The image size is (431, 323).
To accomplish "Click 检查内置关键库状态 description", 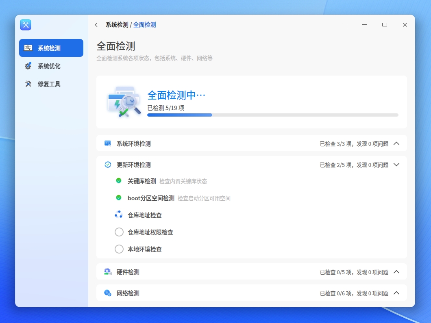I will click(x=183, y=182).
